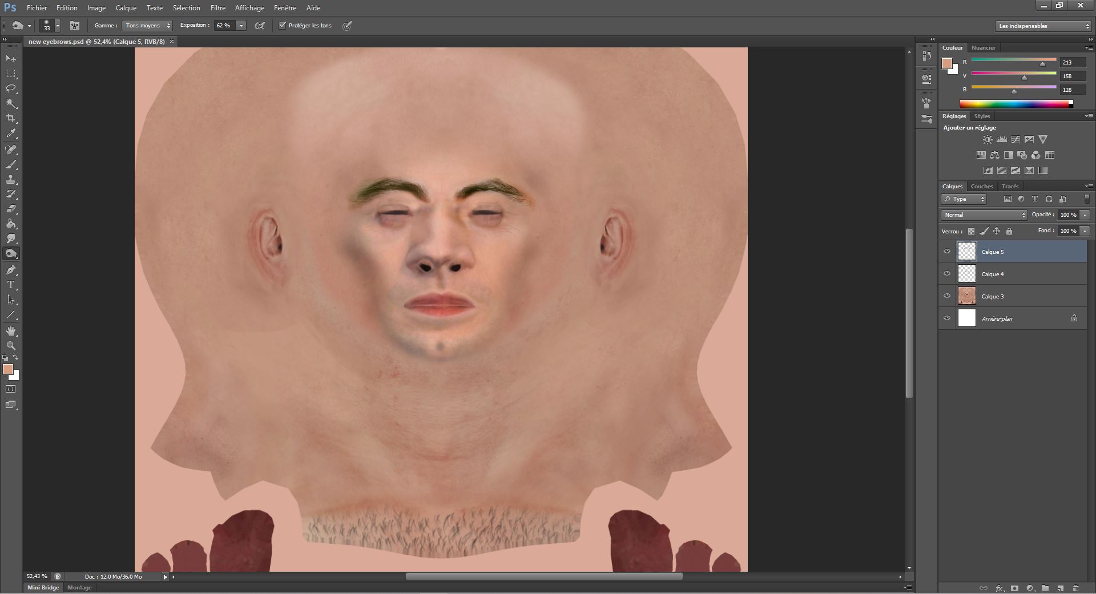Select the Zoom tool

[11, 346]
